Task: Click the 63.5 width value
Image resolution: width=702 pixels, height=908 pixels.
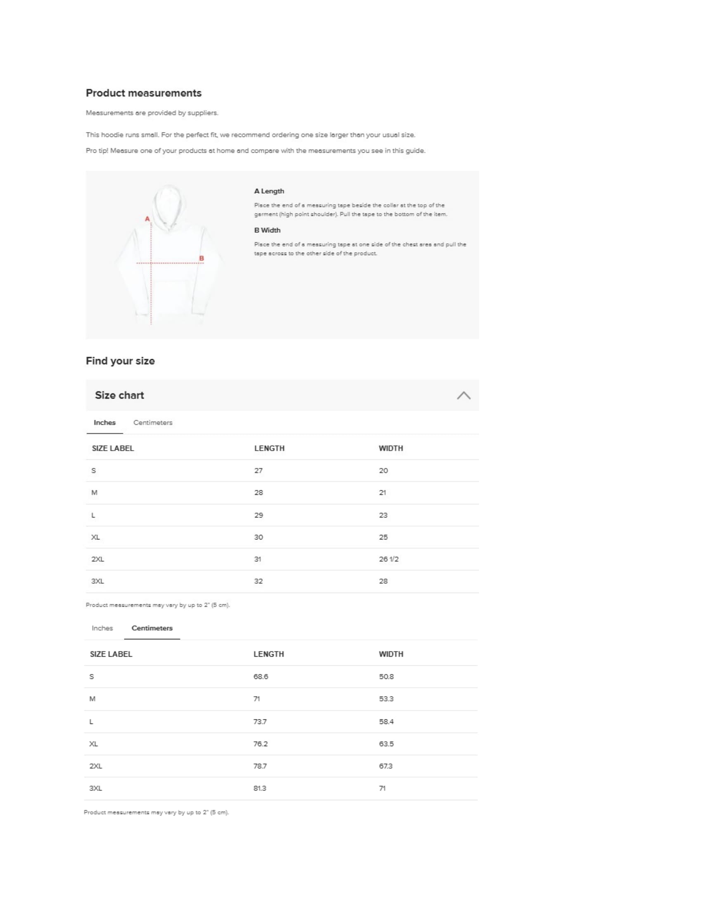Action: click(x=386, y=744)
